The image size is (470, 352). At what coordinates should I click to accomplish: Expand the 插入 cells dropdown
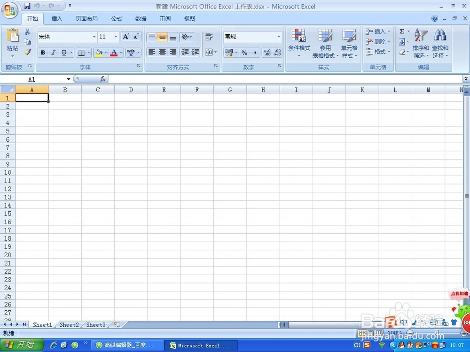389,31
